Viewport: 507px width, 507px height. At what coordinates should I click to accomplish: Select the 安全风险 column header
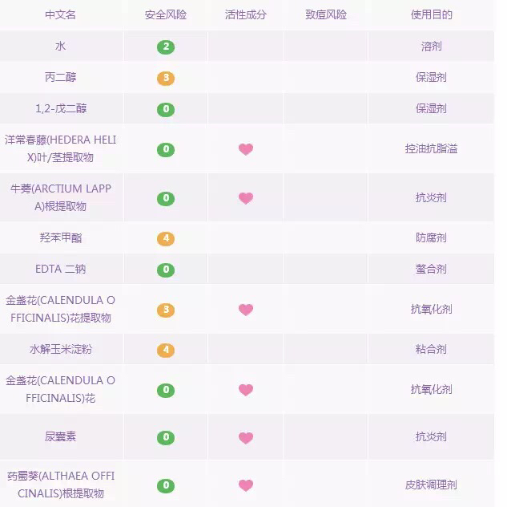click(166, 14)
